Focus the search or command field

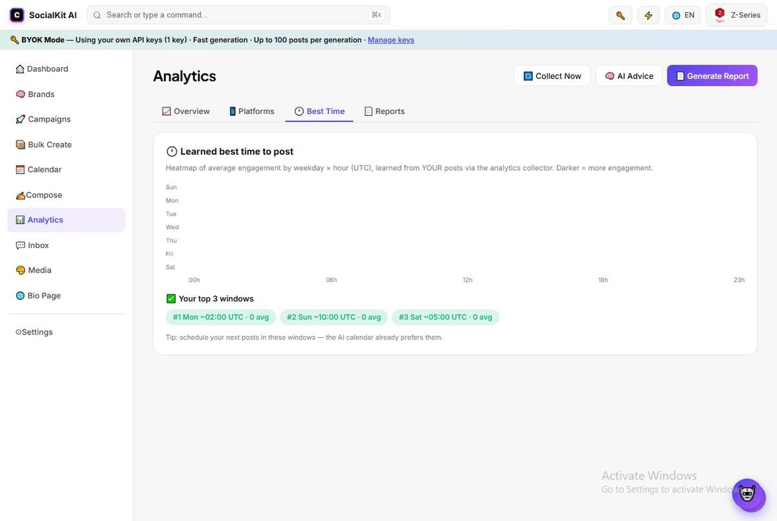point(238,15)
